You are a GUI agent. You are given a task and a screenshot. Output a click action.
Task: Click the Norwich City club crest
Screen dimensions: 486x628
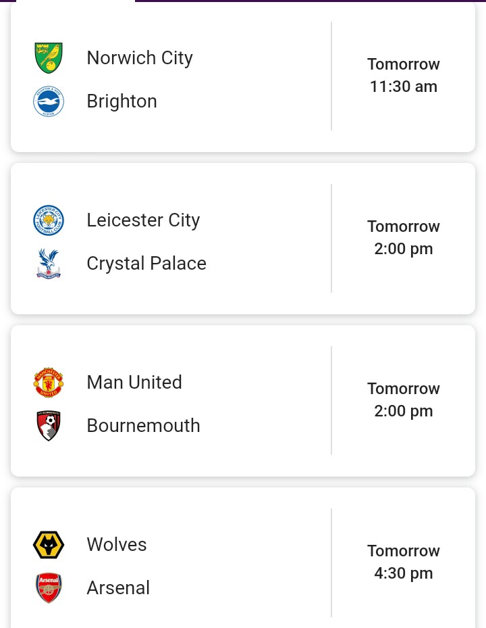(x=49, y=57)
